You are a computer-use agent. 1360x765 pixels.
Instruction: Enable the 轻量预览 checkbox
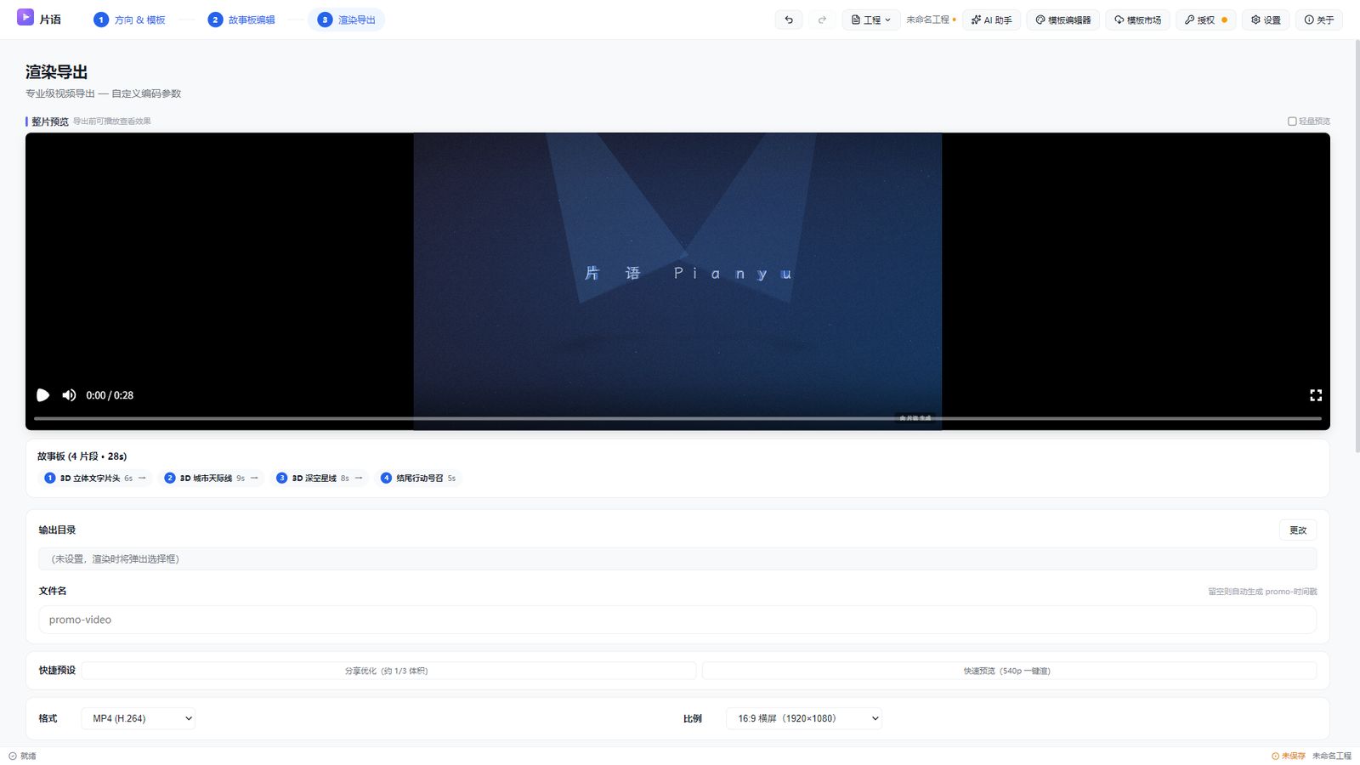click(x=1292, y=122)
